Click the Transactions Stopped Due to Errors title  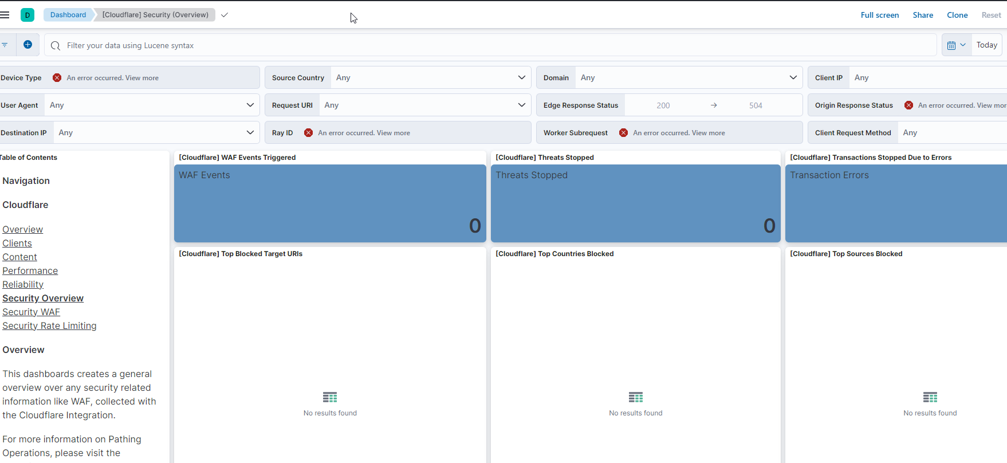[871, 158]
